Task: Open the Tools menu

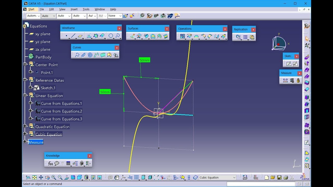Action: (86, 9)
